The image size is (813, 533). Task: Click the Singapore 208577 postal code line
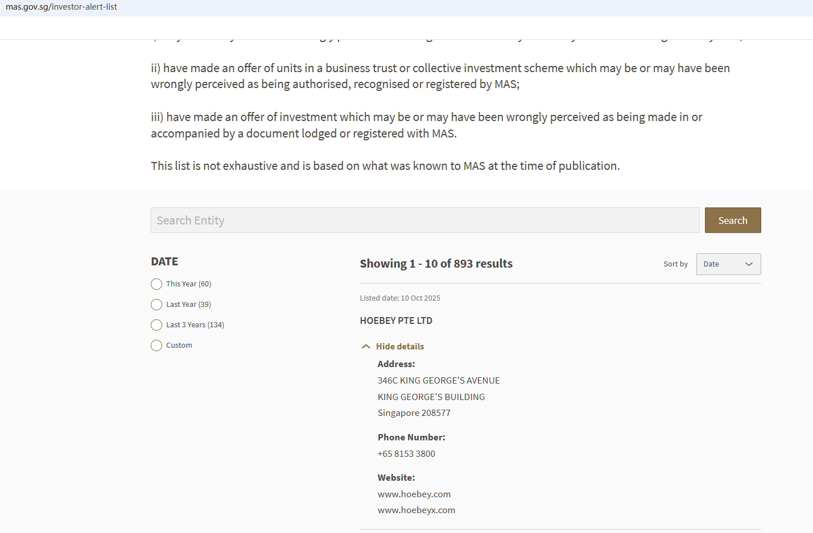click(414, 413)
